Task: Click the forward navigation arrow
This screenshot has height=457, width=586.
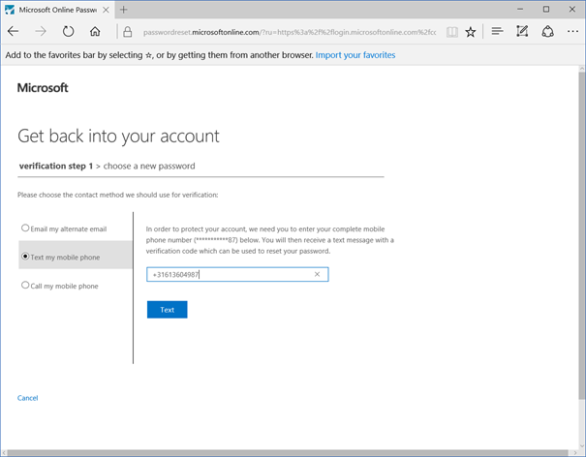Action: pyautogui.click(x=41, y=31)
